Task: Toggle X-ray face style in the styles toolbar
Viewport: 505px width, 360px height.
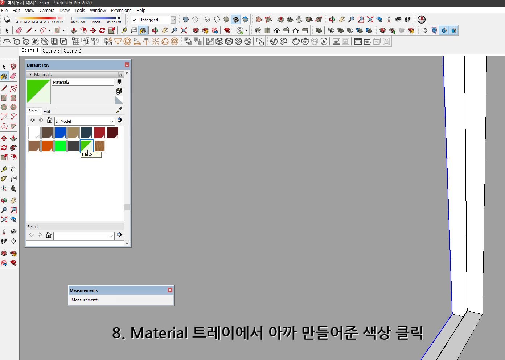Action: pyautogui.click(x=185, y=20)
